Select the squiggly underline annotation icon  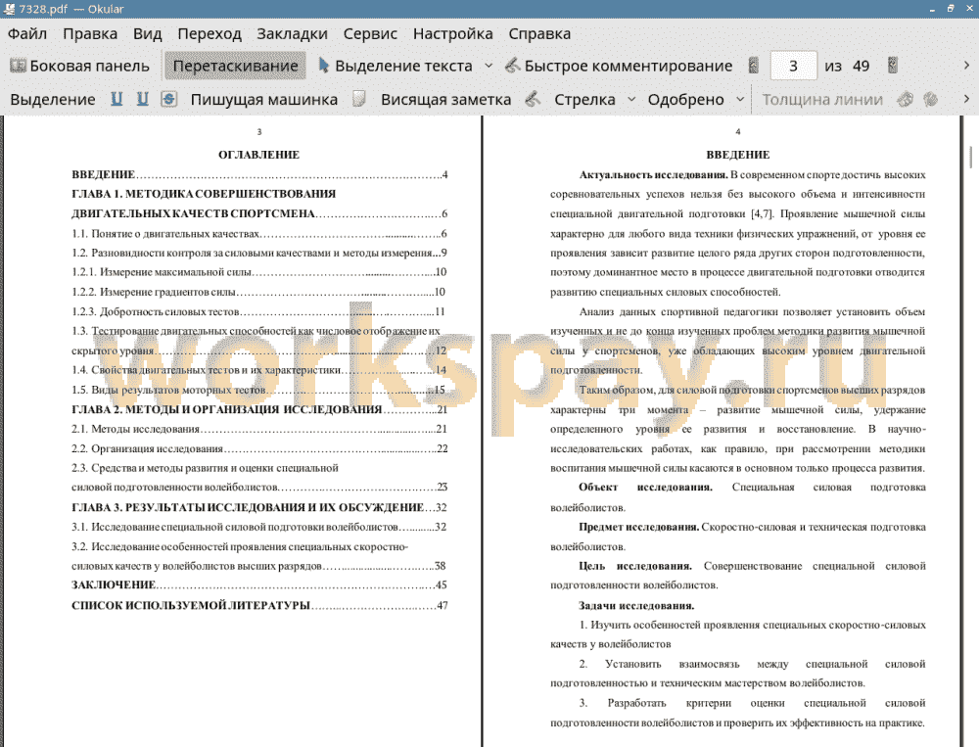[x=143, y=99]
